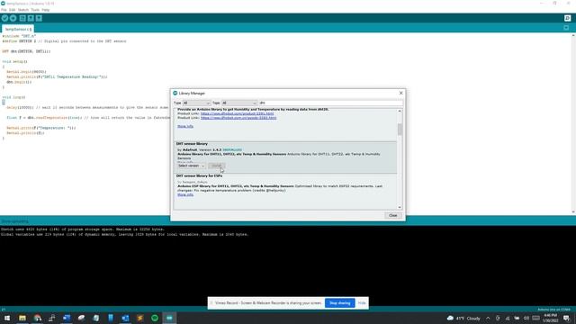Click the Close button in Library Manager
This screenshot has width=576, height=324.
tap(392, 216)
